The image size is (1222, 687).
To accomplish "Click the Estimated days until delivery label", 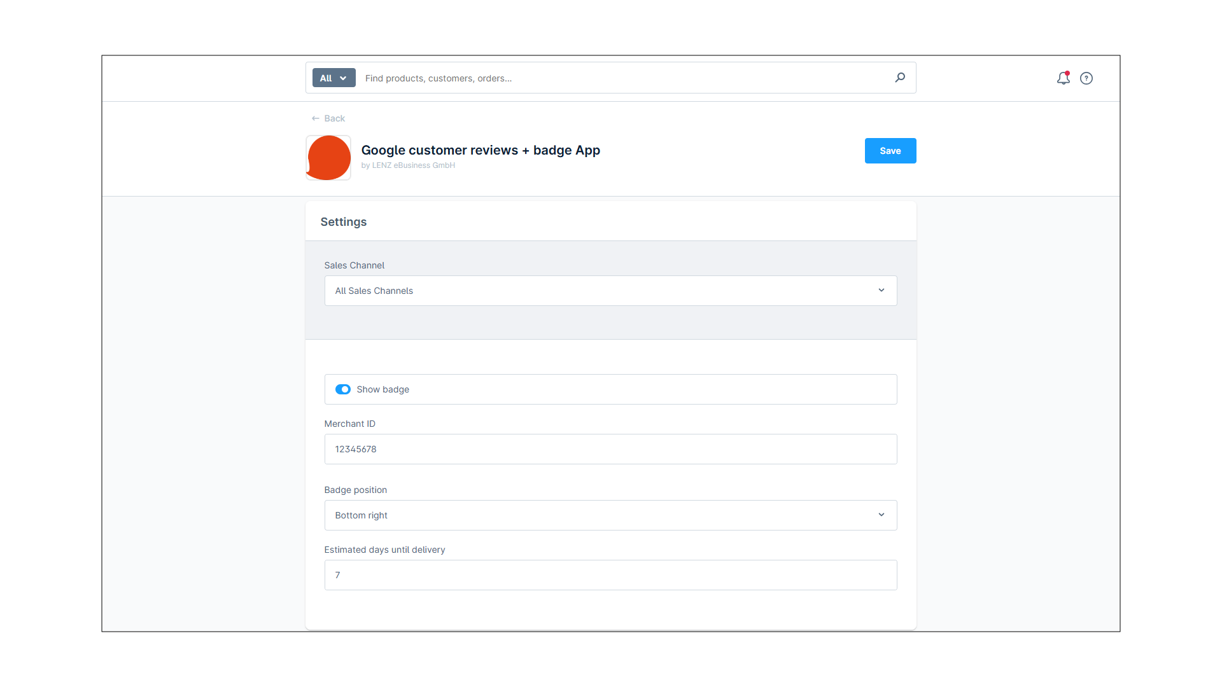I will [x=385, y=550].
